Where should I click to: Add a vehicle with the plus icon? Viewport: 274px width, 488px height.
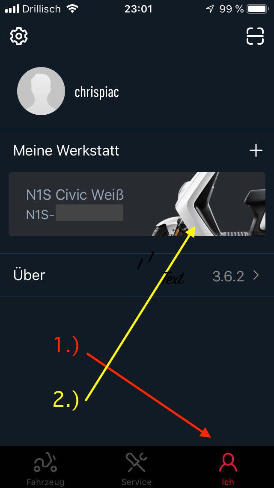[x=256, y=151]
